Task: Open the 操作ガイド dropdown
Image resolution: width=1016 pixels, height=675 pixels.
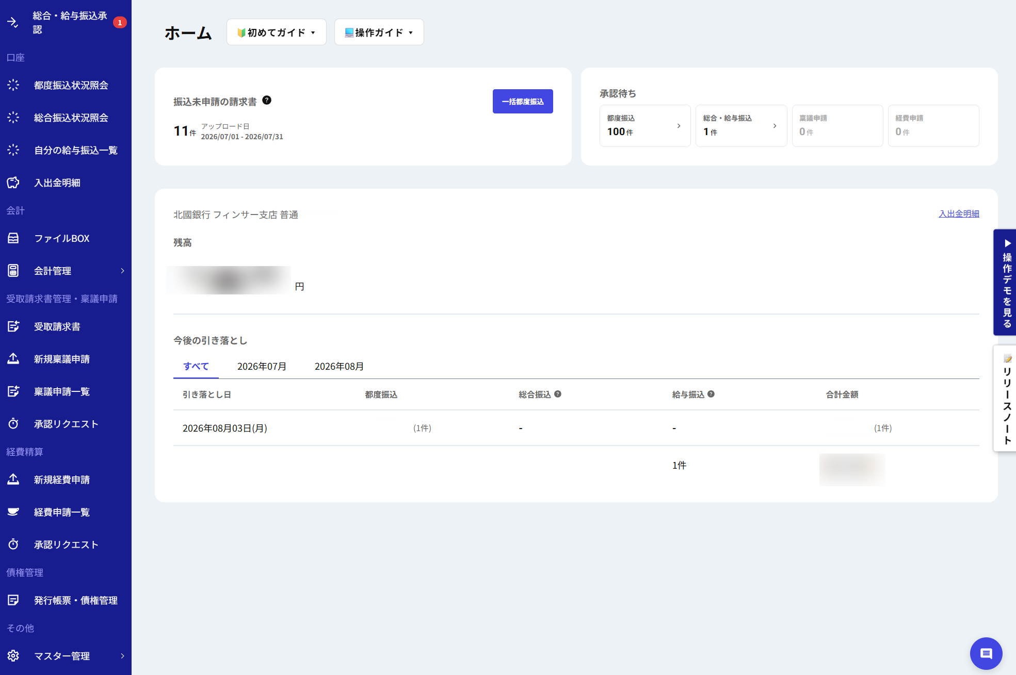Action: [379, 32]
